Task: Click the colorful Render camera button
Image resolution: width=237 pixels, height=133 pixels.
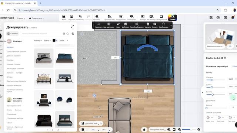Action: 172,17
